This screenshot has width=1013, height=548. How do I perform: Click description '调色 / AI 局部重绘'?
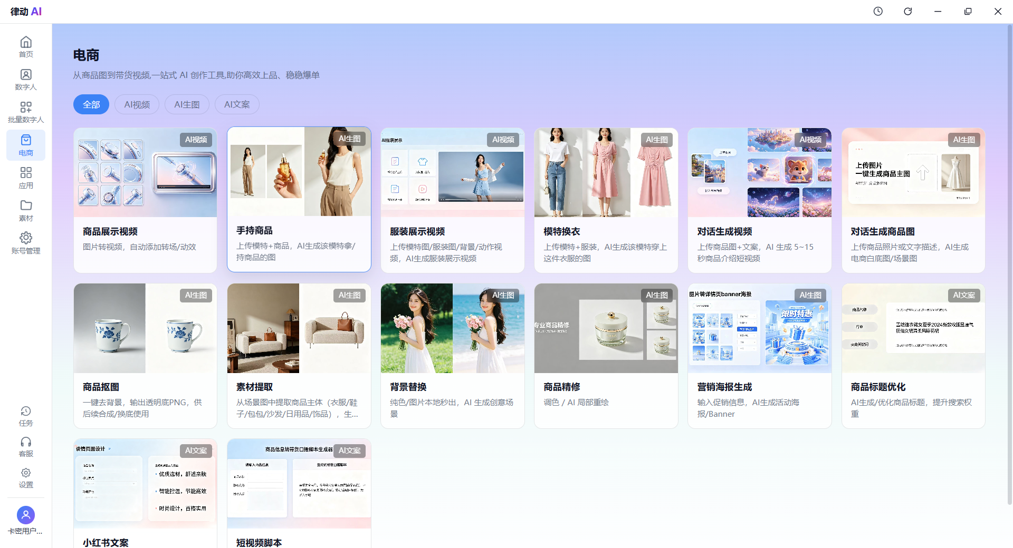pos(576,403)
